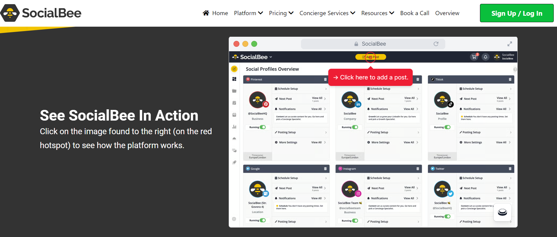Click the globe icon at the sidebar bottom
Viewport: 557px width, 237px height.
coord(234,219)
